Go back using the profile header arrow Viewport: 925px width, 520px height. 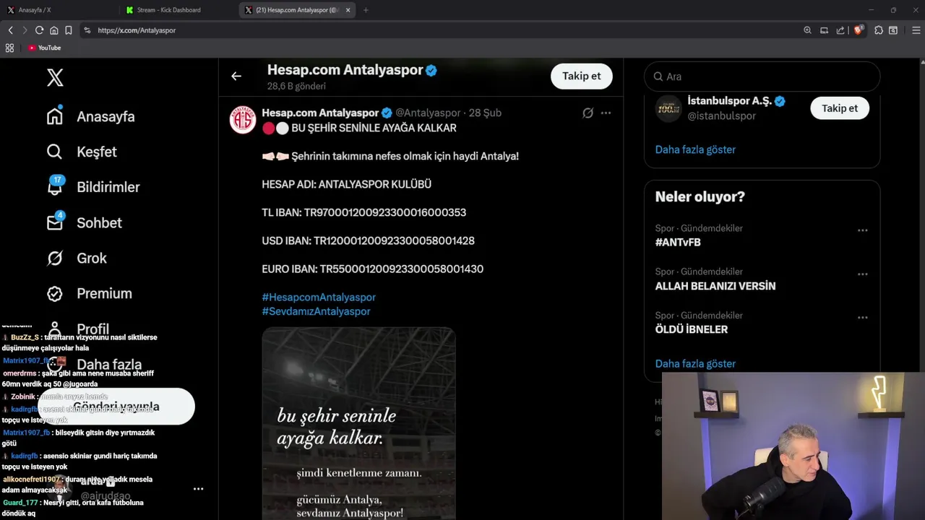click(236, 76)
